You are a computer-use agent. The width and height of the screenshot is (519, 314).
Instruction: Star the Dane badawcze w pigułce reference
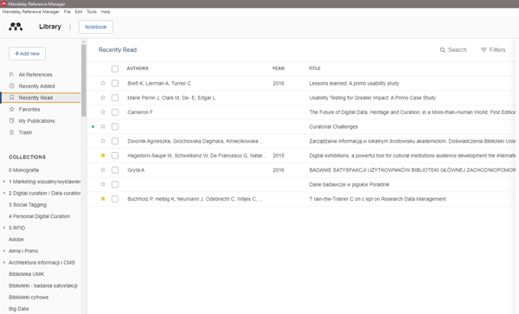pos(103,184)
